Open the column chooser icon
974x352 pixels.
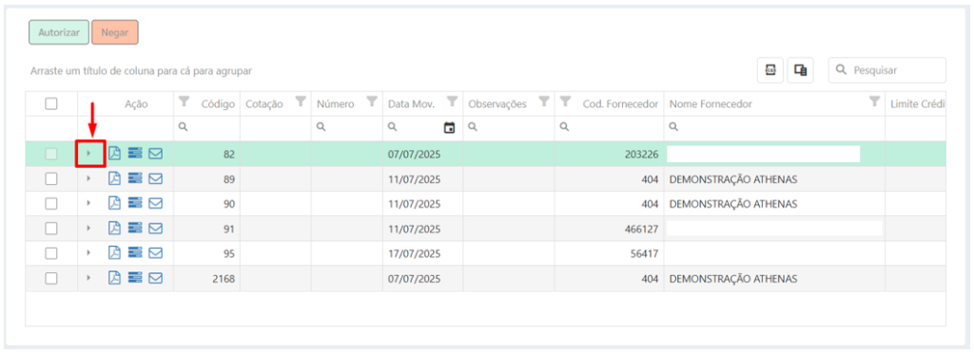coord(801,70)
